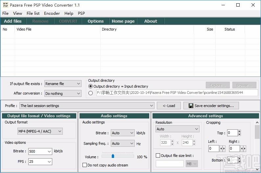Image resolution: width=261 pixels, height=173 pixels.
Task: Click the Left cropping value field
Action: point(214,148)
